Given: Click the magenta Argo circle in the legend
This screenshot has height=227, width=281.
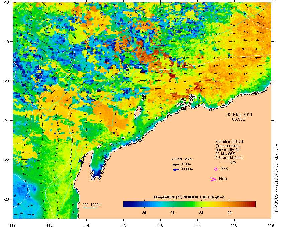Looking at the screenshot, I should (x=216, y=169).
